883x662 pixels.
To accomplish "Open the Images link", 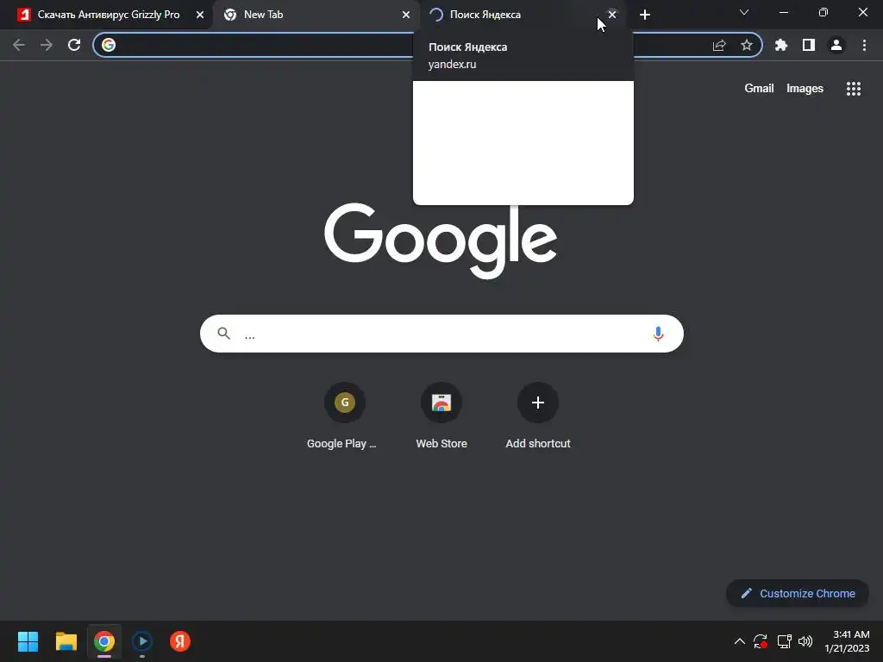I will coord(805,89).
